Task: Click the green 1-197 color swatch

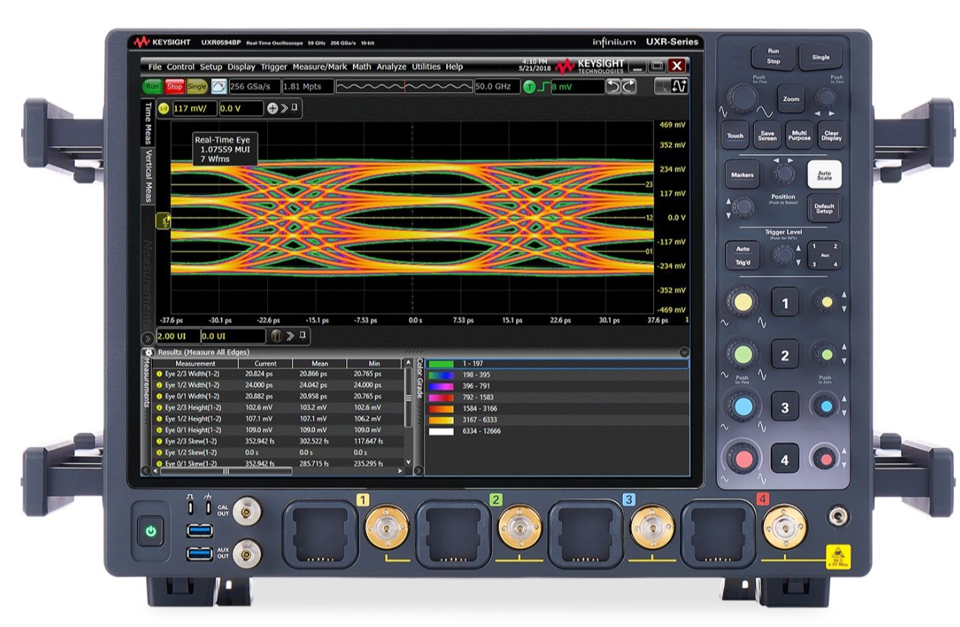Action: pyautogui.click(x=441, y=364)
